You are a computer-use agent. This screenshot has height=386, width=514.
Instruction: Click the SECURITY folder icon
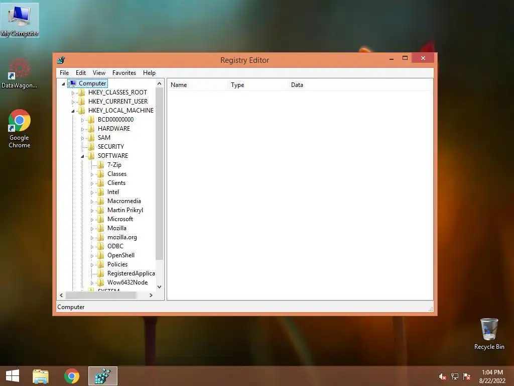point(91,146)
